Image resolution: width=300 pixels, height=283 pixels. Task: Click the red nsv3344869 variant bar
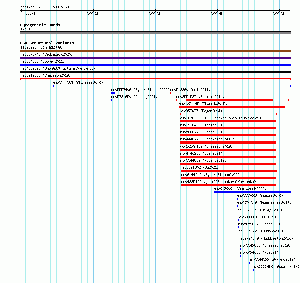coord(228,164)
